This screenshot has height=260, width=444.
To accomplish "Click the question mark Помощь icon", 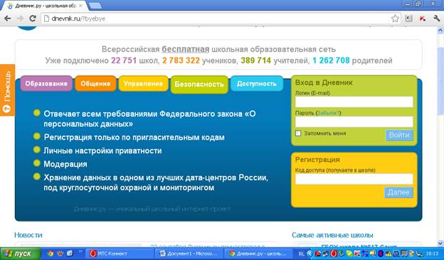I will (x=6, y=108).
